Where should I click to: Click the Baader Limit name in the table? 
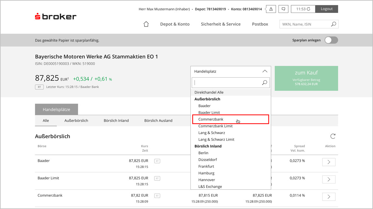click(48, 178)
